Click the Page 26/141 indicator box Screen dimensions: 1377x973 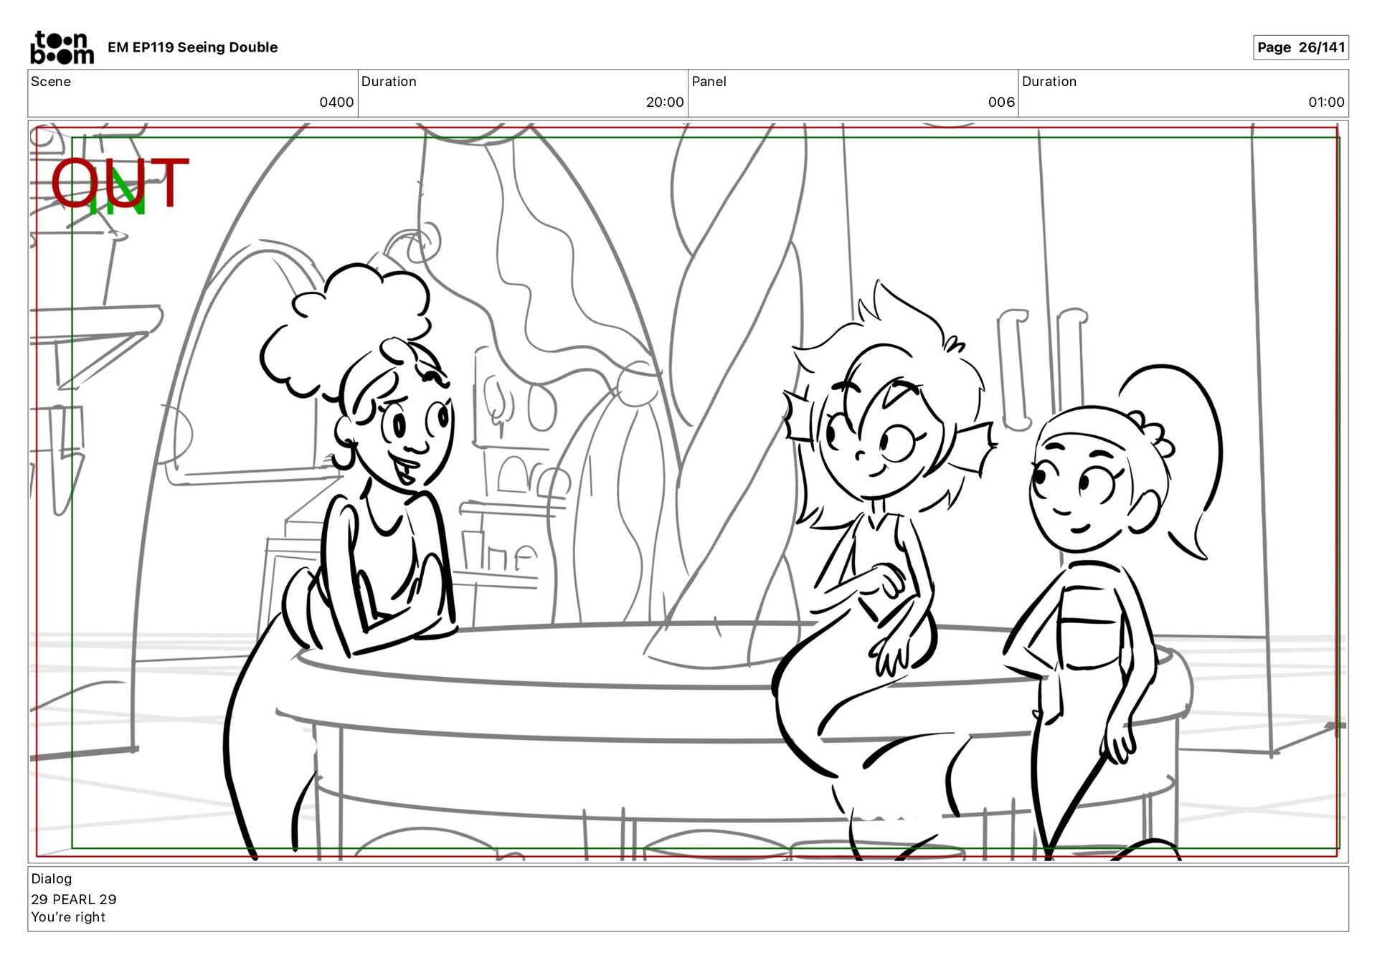pos(1300,47)
